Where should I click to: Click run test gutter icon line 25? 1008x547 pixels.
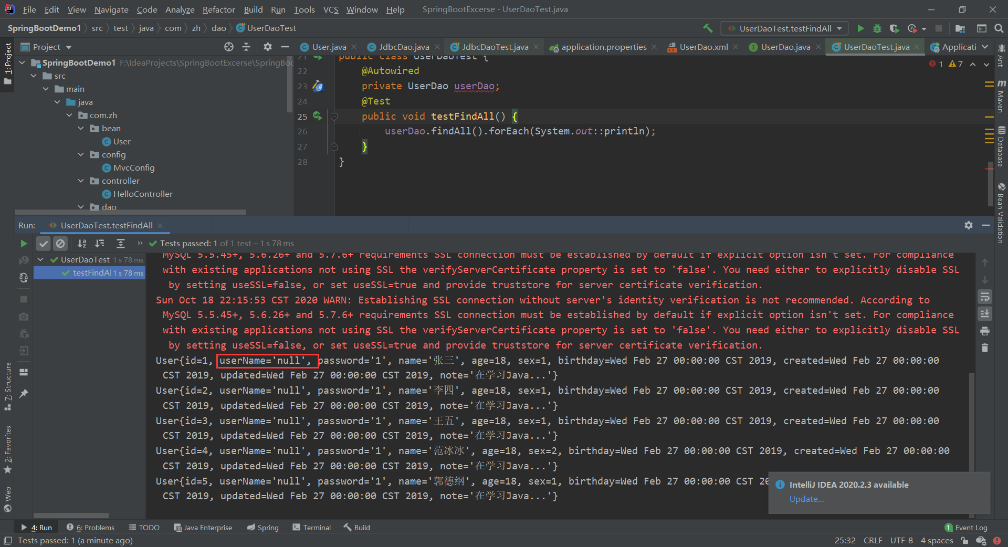[317, 116]
